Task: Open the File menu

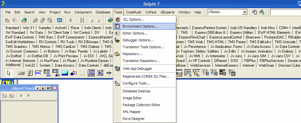Action: point(8,12)
